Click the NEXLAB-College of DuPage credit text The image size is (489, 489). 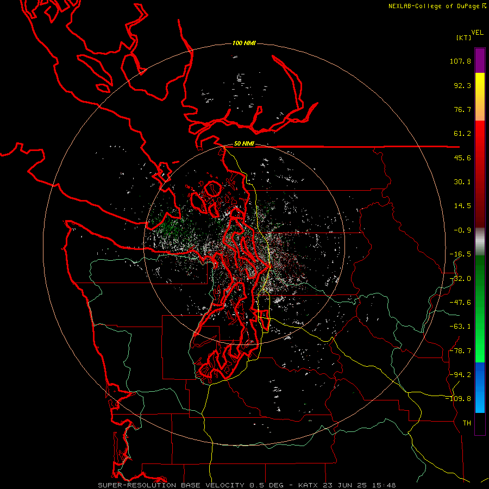(x=437, y=6)
